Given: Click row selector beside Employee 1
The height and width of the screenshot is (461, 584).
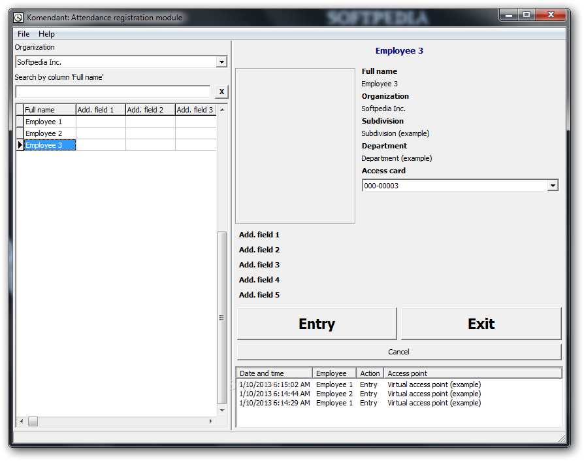Looking at the screenshot, I should [x=20, y=122].
